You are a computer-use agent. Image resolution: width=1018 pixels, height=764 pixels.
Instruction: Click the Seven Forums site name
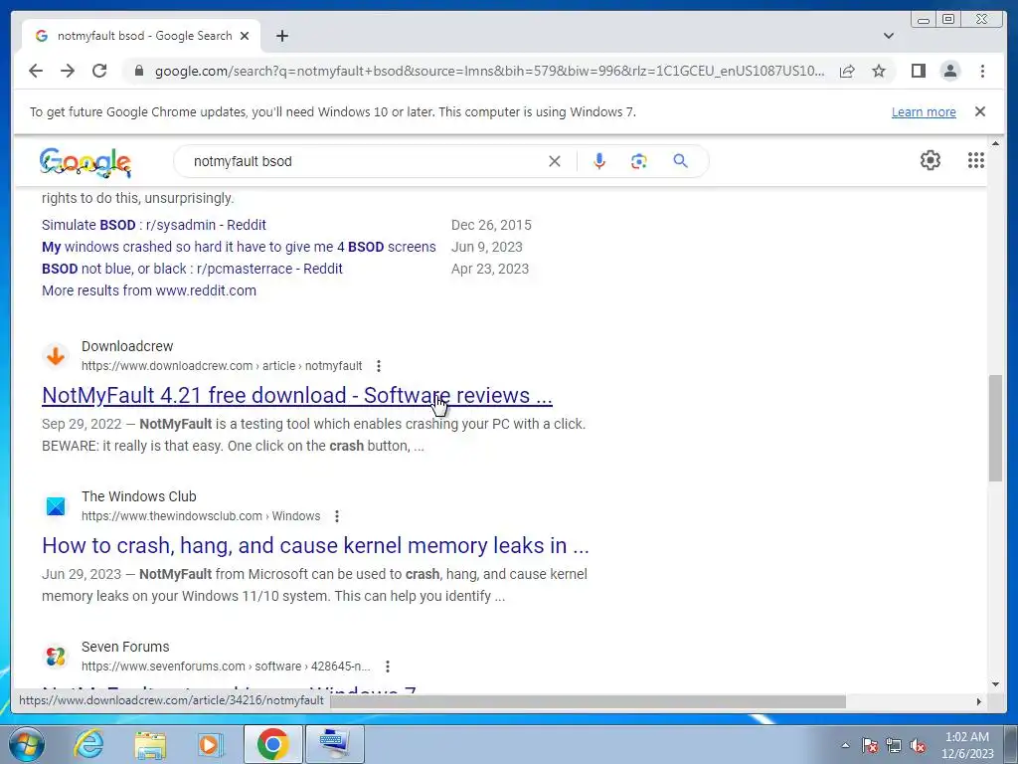(x=125, y=647)
